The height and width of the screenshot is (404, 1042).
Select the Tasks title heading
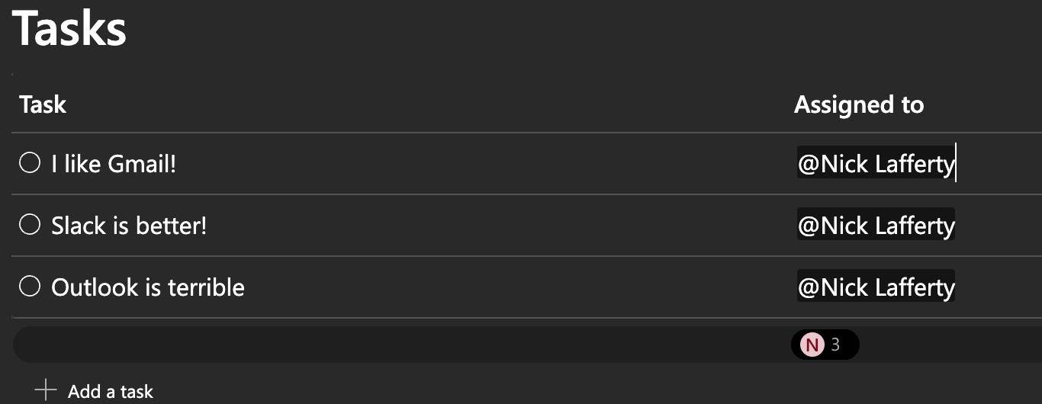[69, 28]
